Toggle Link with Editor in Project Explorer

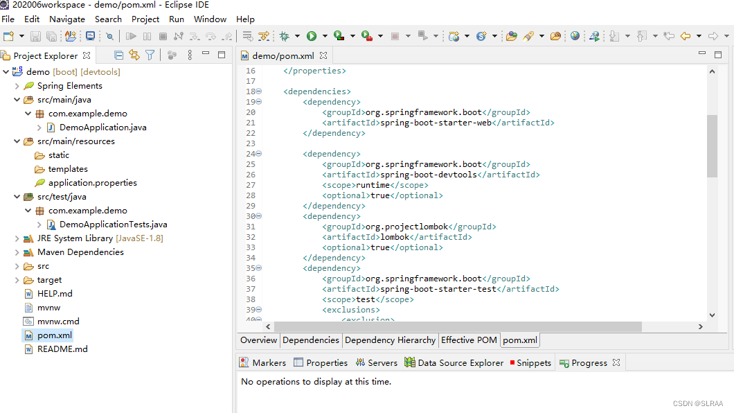pyautogui.click(x=134, y=55)
